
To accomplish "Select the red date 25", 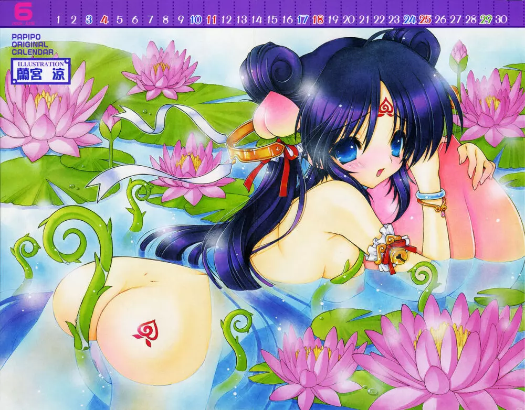I will point(425,20).
